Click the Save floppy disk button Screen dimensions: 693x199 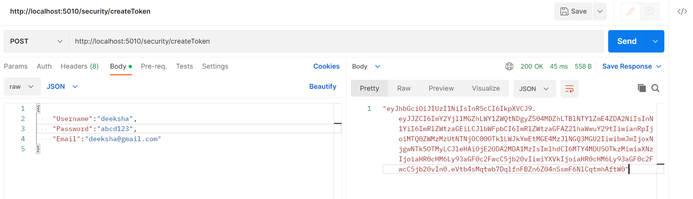pyautogui.click(x=573, y=11)
